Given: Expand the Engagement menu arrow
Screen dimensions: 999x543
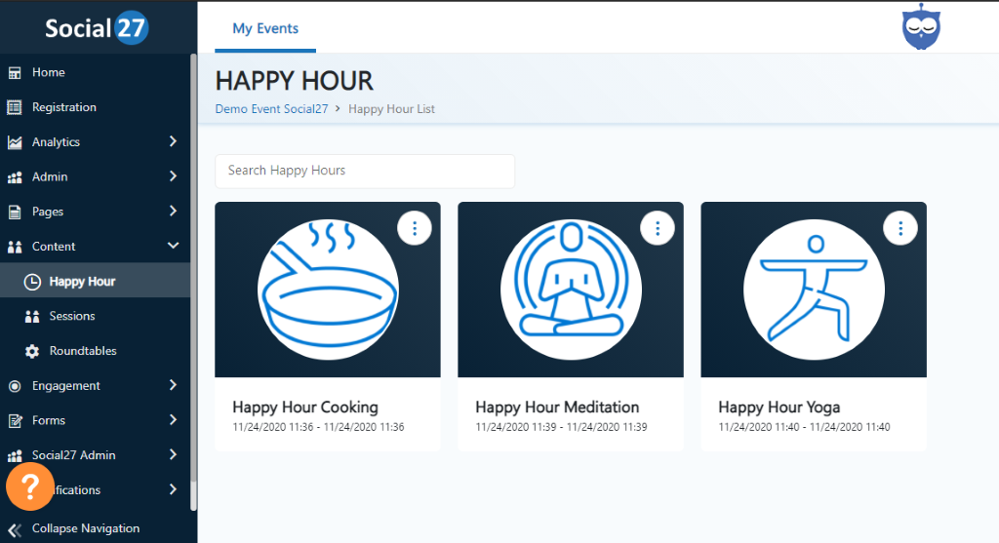Looking at the screenshot, I should coord(173,385).
